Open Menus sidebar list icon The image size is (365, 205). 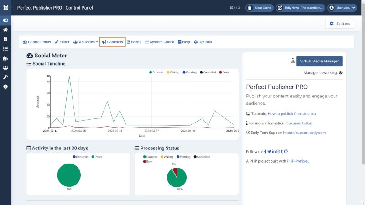(x=5, y=49)
